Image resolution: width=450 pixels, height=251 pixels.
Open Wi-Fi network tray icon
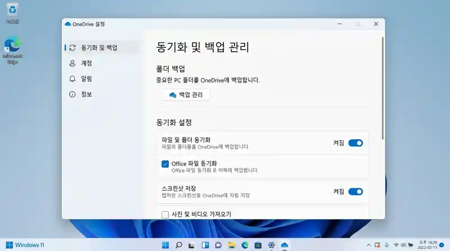tap(396, 245)
